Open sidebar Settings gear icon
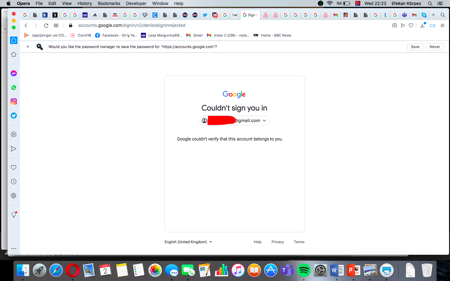This screenshot has width=450, height=281. click(x=14, y=196)
